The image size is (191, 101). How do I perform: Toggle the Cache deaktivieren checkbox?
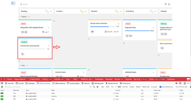pyautogui.click(x=161, y=87)
